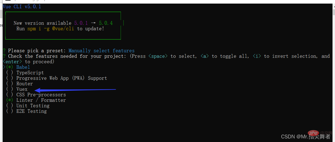Screen dimensions: 335x142
Task: Click the green 5.0.4 version number
Action: pos(106,23)
